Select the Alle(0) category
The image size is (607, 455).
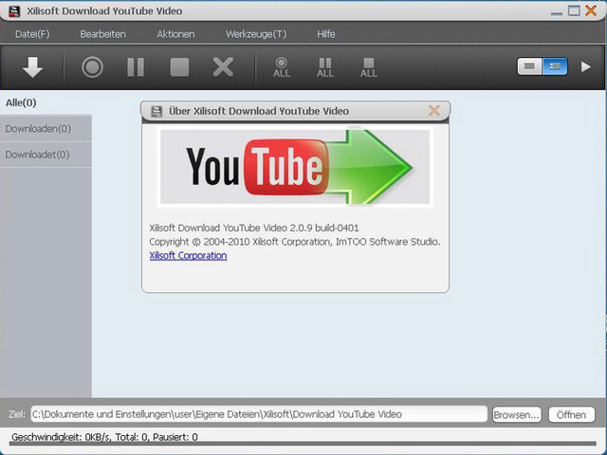coord(46,102)
